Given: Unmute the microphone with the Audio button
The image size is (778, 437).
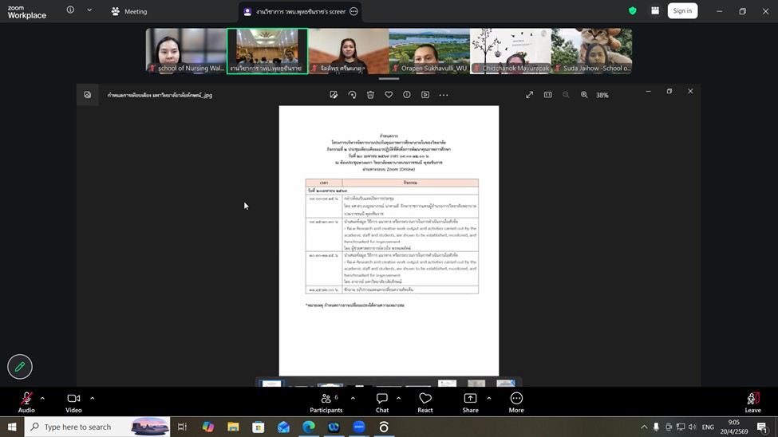Looking at the screenshot, I should coord(26,400).
